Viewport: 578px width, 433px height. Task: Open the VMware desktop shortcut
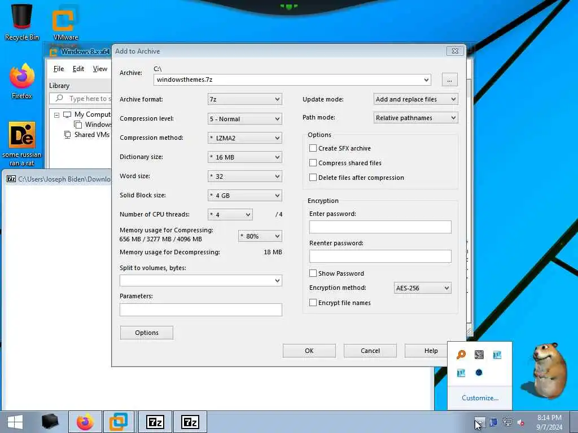(x=65, y=21)
